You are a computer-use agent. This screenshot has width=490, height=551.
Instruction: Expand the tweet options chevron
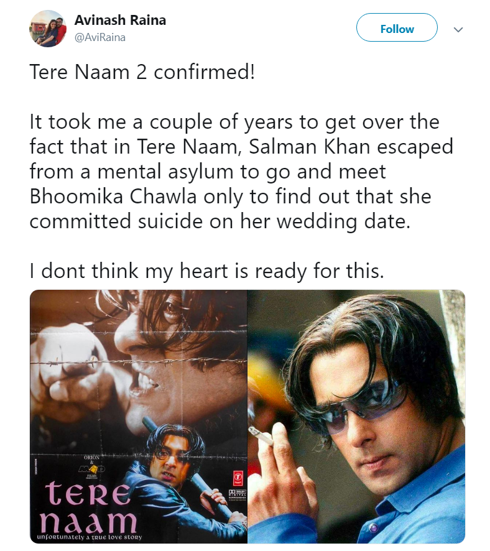click(x=458, y=29)
